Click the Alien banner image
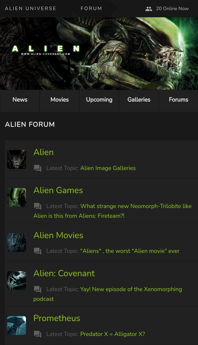 pyautogui.click(x=99, y=53)
